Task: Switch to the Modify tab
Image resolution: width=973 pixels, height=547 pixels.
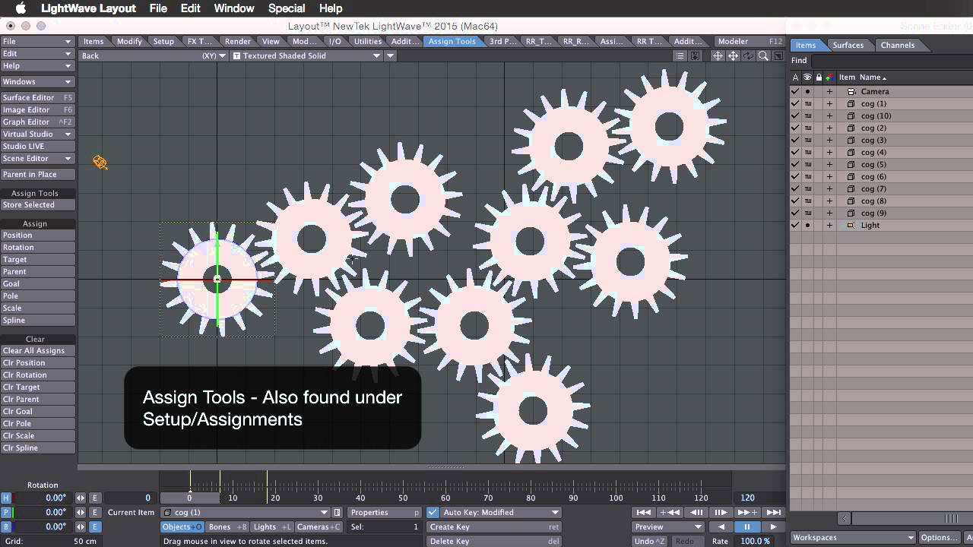Action: click(x=129, y=41)
